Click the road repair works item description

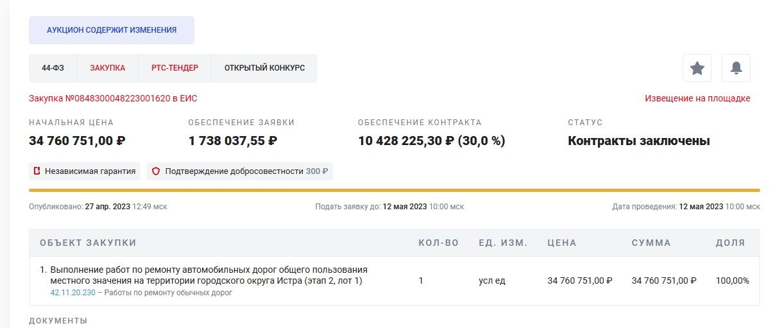(x=209, y=275)
